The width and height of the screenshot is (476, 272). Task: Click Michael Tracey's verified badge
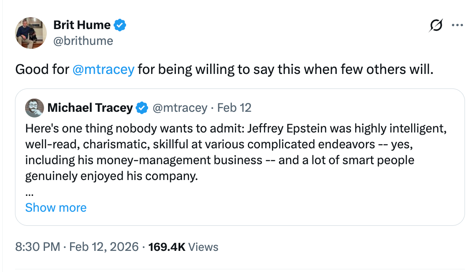[141, 108]
